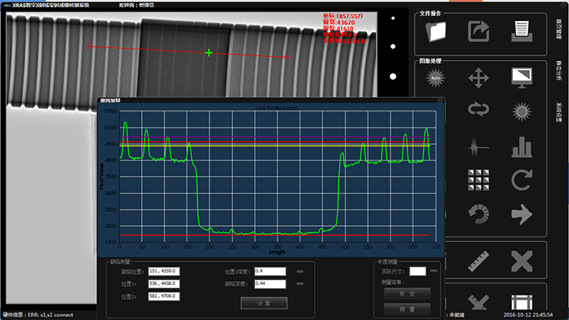The width and height of the screenshot is (569, 320).
Task: Click the green crosshair on profile line
Action: coord(209,53)
